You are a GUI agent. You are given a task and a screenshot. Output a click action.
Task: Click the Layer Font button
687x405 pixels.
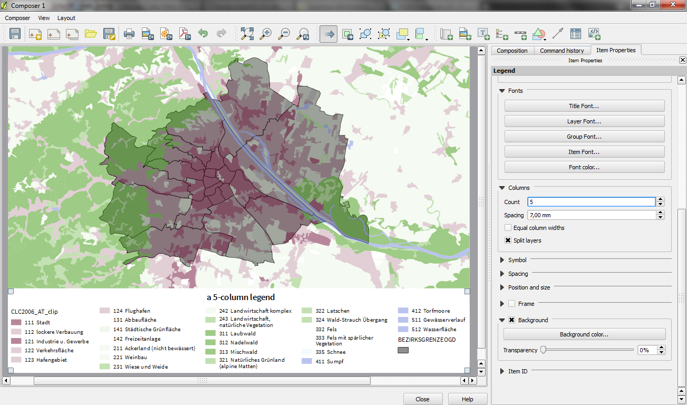584,121
